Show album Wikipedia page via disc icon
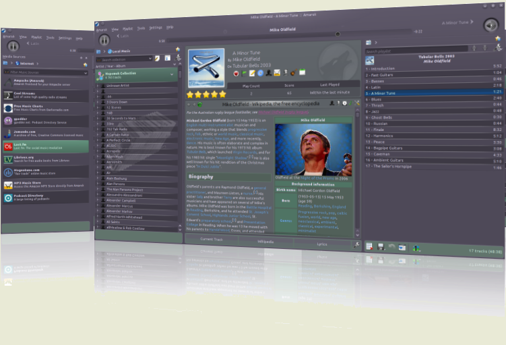Image resolution: width=506 pixels, height=345 pixels. pos(344,103)
